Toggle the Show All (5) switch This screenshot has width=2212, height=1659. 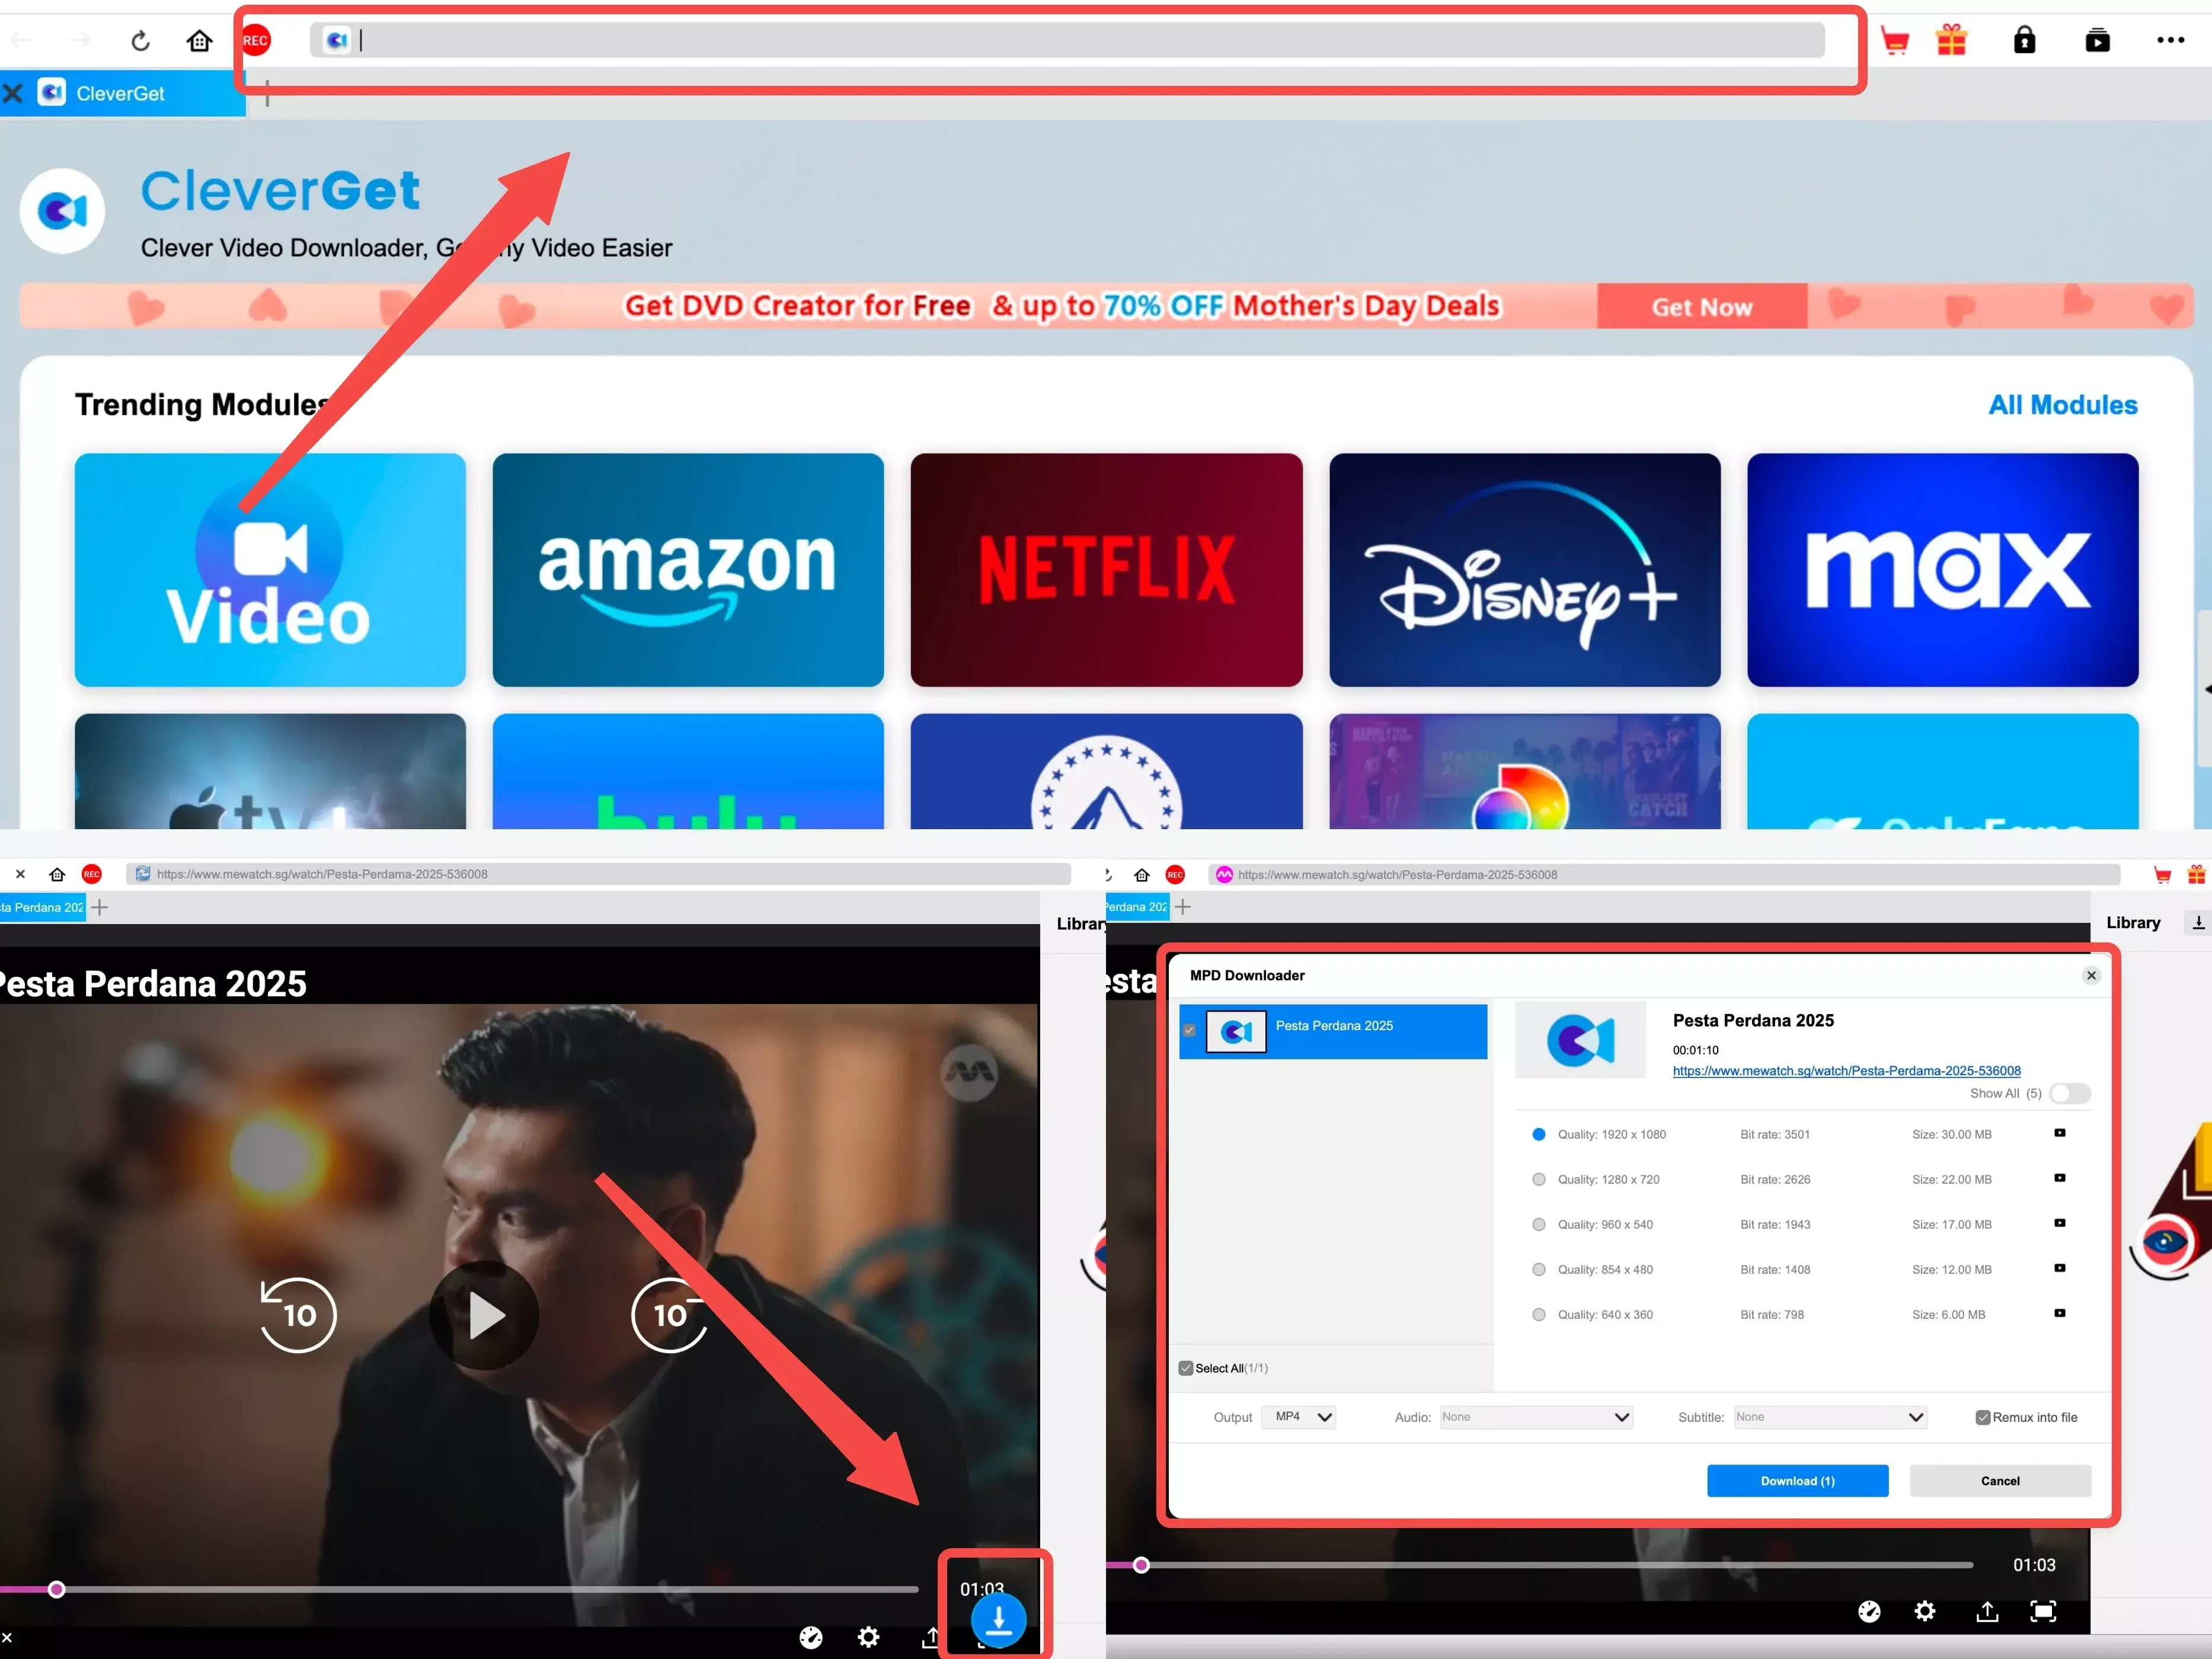point(2069,1093)
